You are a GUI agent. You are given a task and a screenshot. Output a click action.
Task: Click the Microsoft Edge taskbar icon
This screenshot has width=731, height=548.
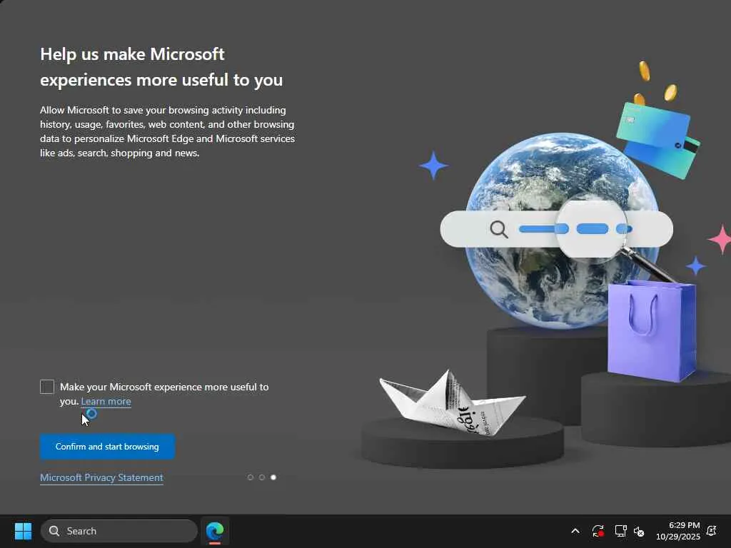click(215, 531)
